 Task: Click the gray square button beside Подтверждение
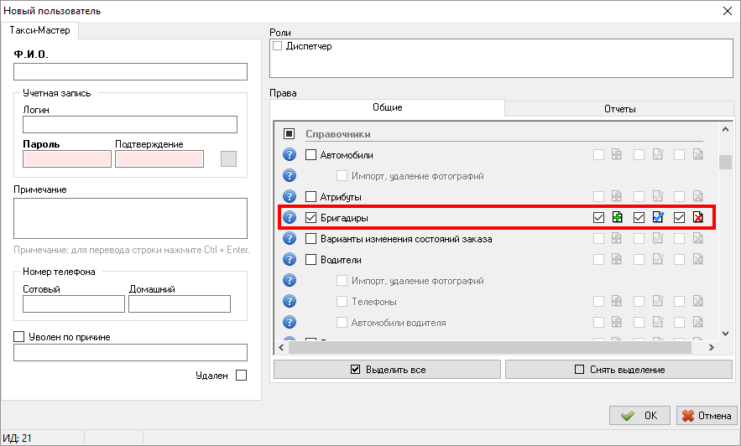[x=228, y=158]
